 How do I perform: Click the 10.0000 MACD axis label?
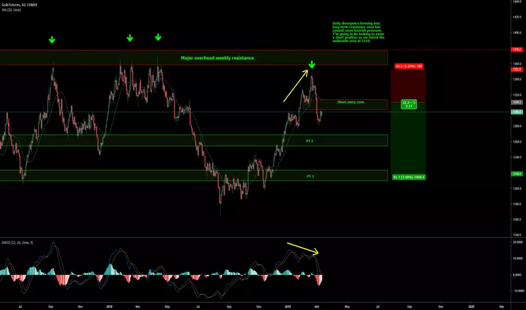pos(518,258)
